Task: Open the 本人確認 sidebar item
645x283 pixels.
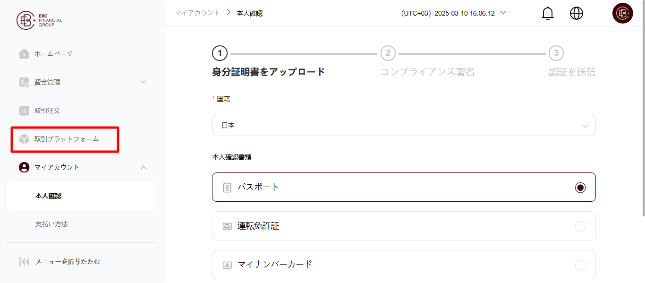Action: click(50, 196)
